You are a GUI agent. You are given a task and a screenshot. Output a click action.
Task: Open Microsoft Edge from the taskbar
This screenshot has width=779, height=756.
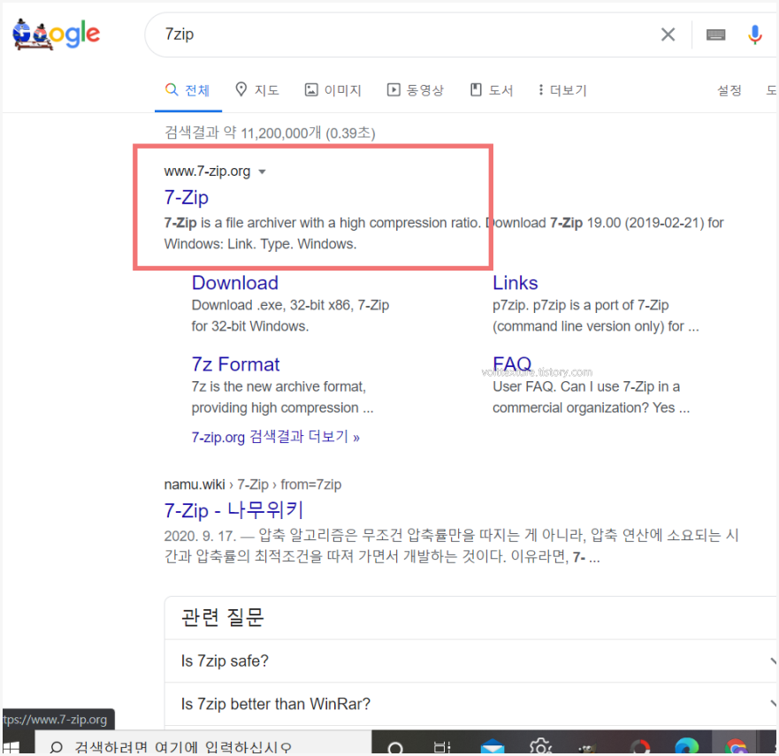(x=686, y=746)
